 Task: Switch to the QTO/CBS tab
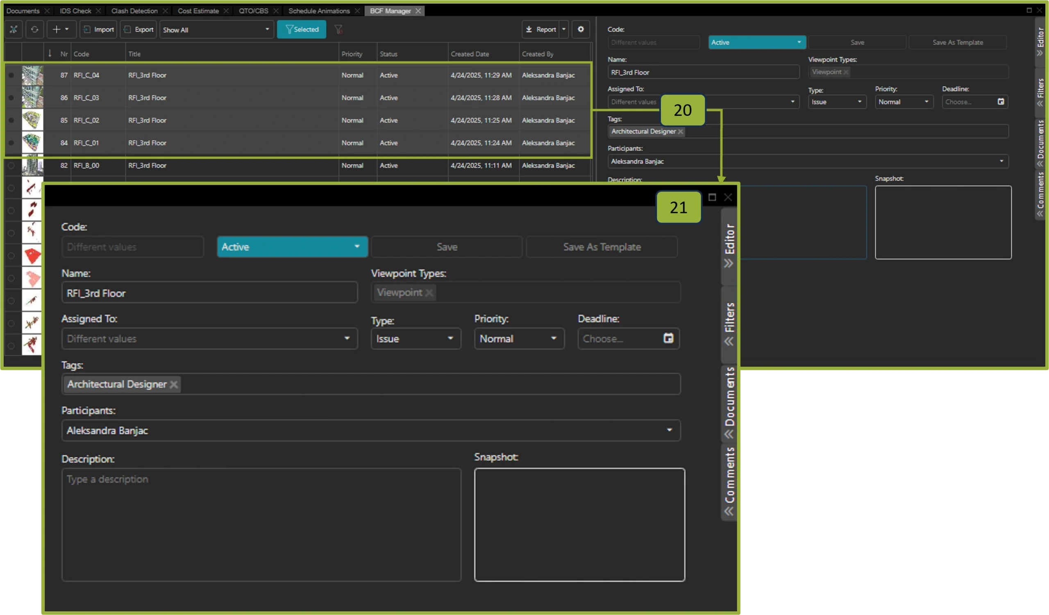(x=254, y=11)
